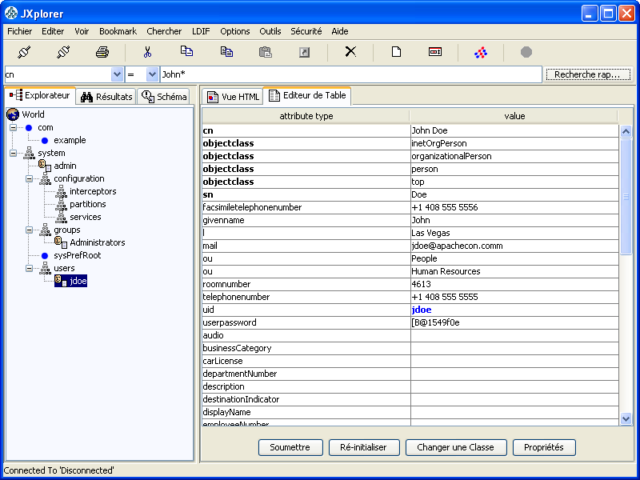Click the Administrators group person icon

61,242
